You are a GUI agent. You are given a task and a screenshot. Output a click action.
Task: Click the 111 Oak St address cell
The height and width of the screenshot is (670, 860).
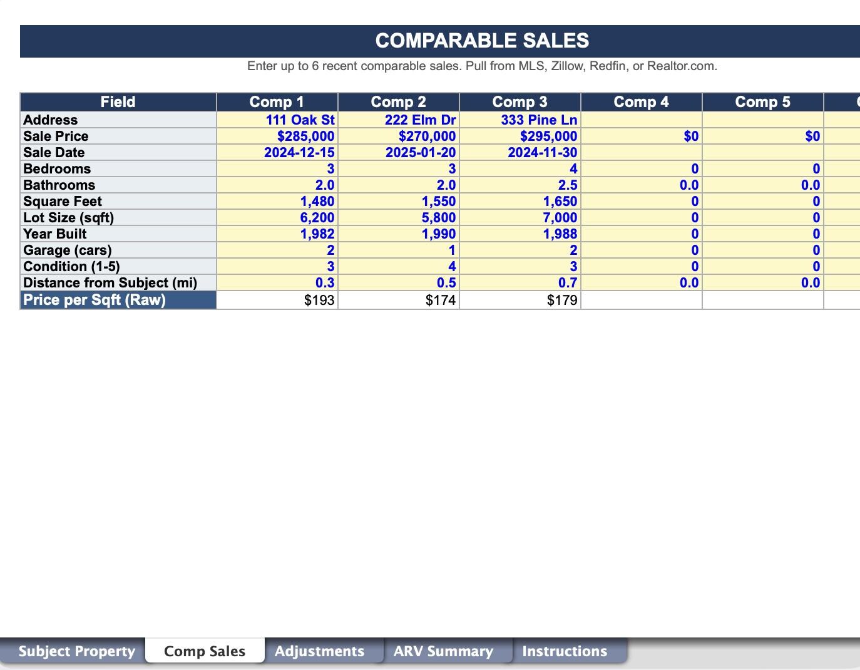277,120
